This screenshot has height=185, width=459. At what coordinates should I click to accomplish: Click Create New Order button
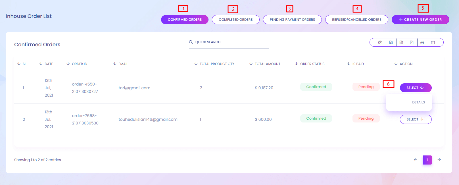pos(420,20)
